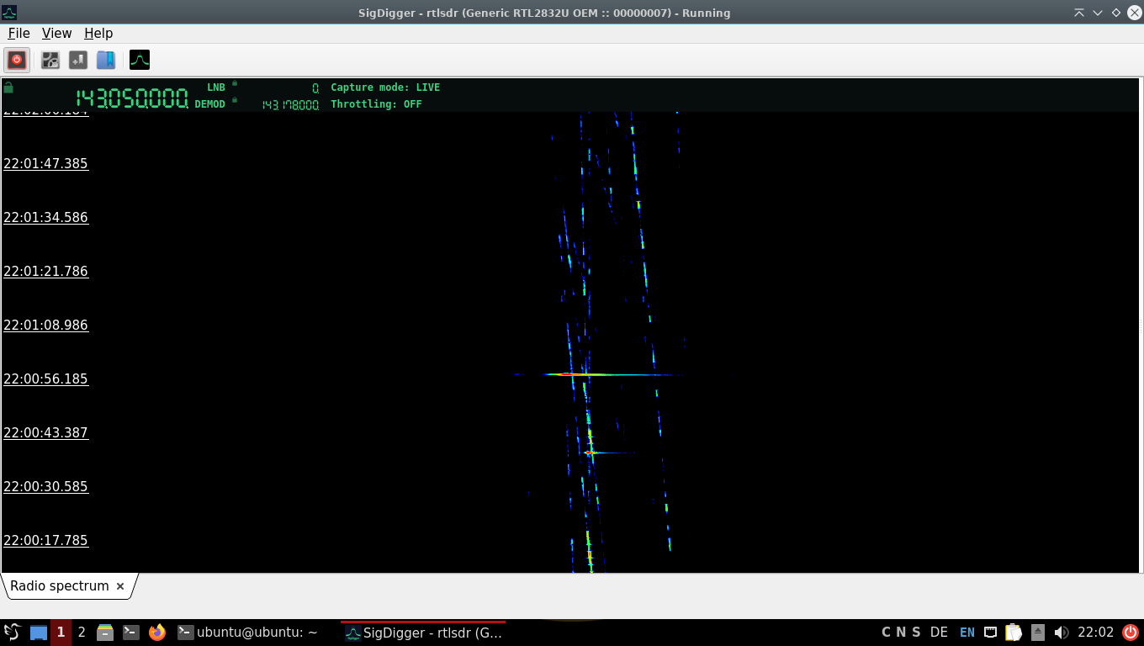This screenshot has height=646, width=1144.
Task: Open the bookmark manager blue book icon
Action: pyautogui.click(x=105, y=60)
